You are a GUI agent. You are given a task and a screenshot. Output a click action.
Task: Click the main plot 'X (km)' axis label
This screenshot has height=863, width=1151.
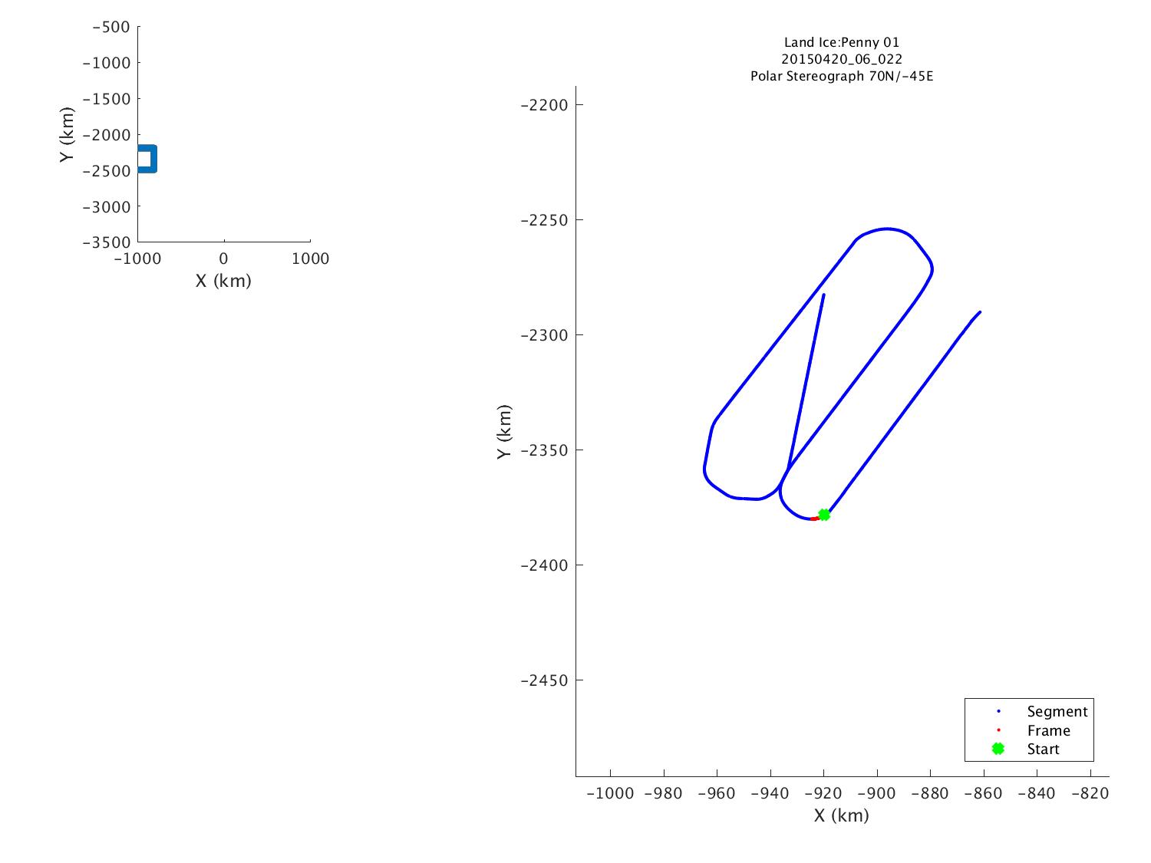(x=841, y=815)
